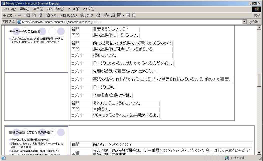
Task: Click slide title キーワードの自動生成
Action: coord(25,31)
